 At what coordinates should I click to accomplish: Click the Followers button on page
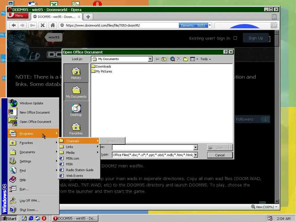(252, 119)
